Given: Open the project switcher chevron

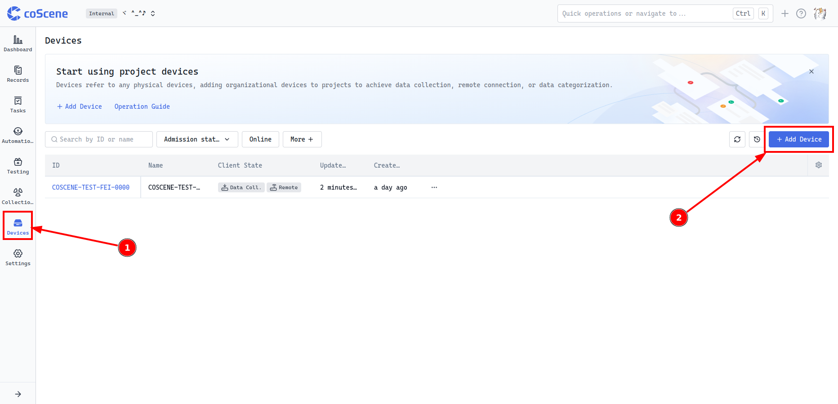Looking at the screenshot, I should click(153, 13).
